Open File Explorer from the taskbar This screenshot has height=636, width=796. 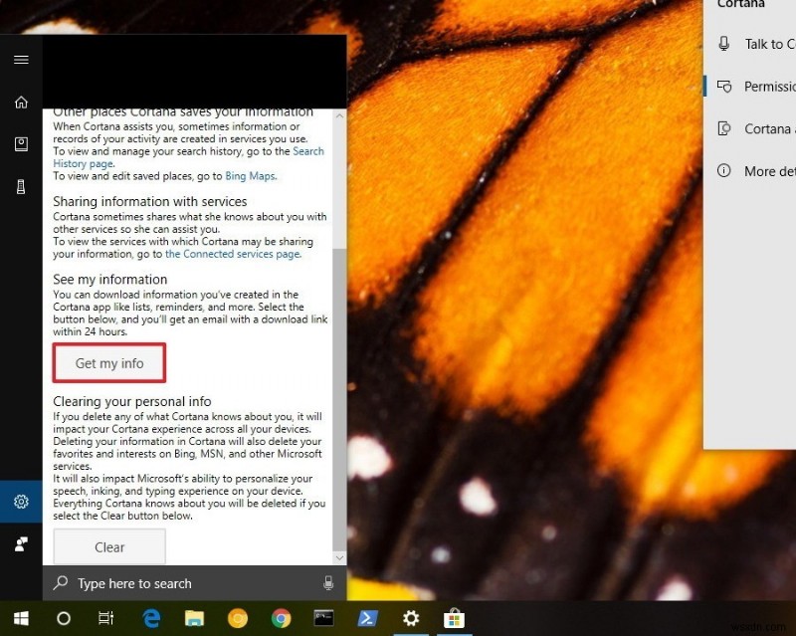click(x=194, y=618)
